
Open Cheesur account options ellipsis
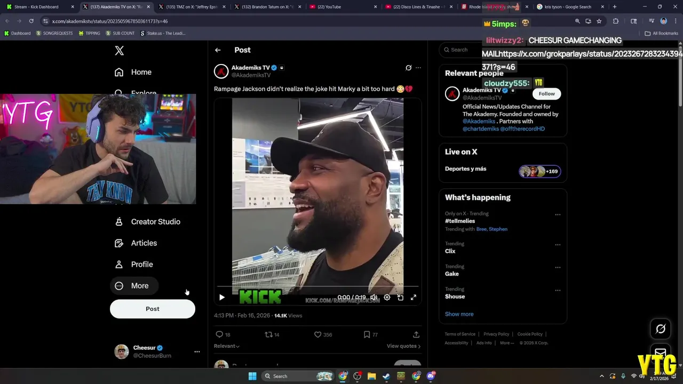197,351
